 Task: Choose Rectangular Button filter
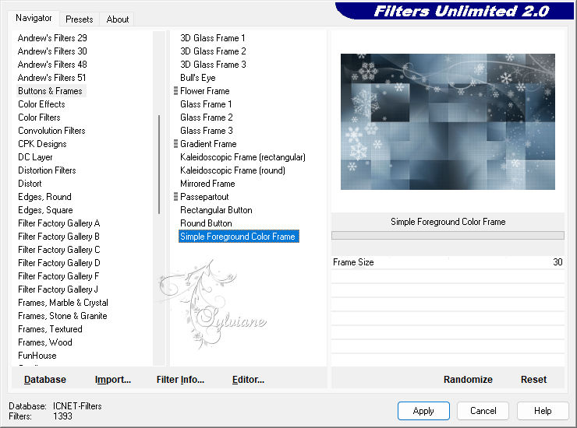[x=216, y=210]
